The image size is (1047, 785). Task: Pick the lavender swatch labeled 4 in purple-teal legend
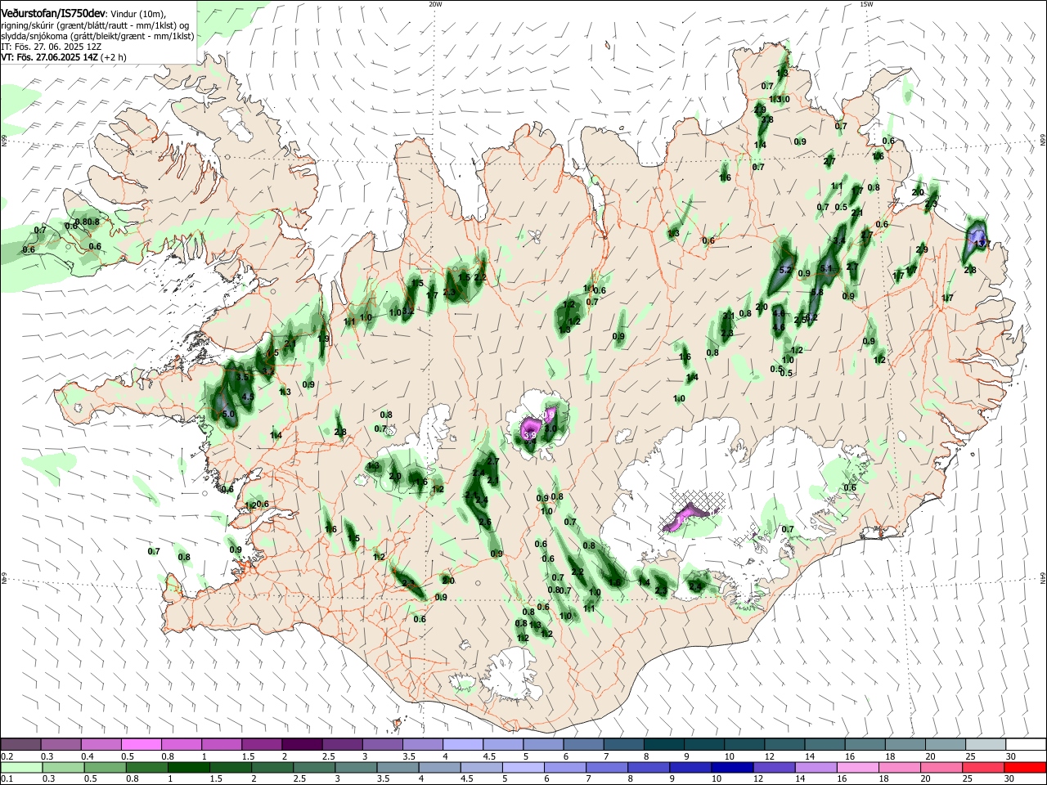coord(462,744)
